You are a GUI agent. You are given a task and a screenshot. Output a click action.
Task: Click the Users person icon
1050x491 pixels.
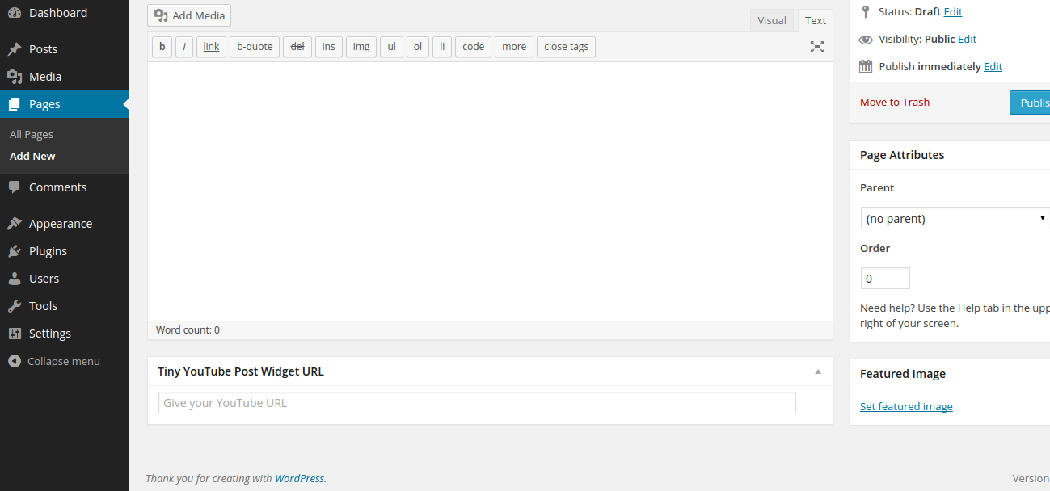15,279
